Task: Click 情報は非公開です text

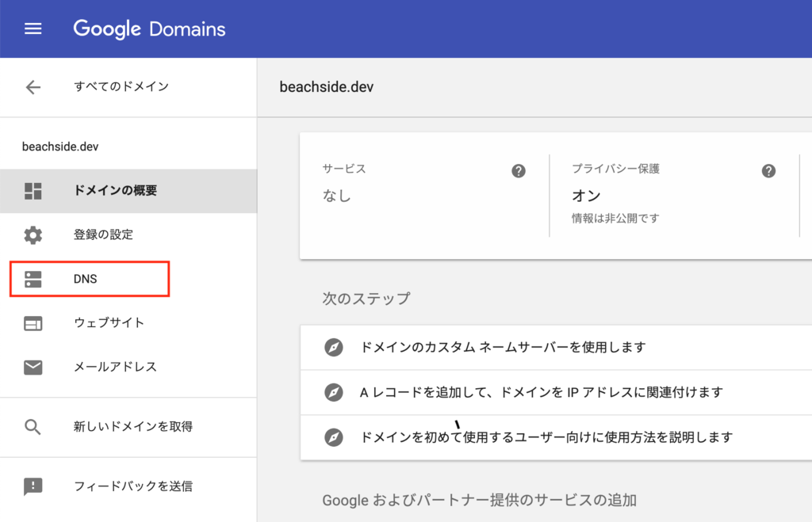Action: pos(615,219)
